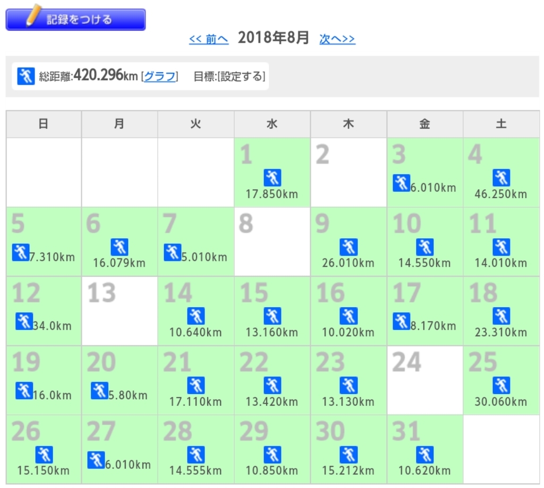Select the 5.010km entry
This screenshot has height=488, width=544.
tap(205, 257)
